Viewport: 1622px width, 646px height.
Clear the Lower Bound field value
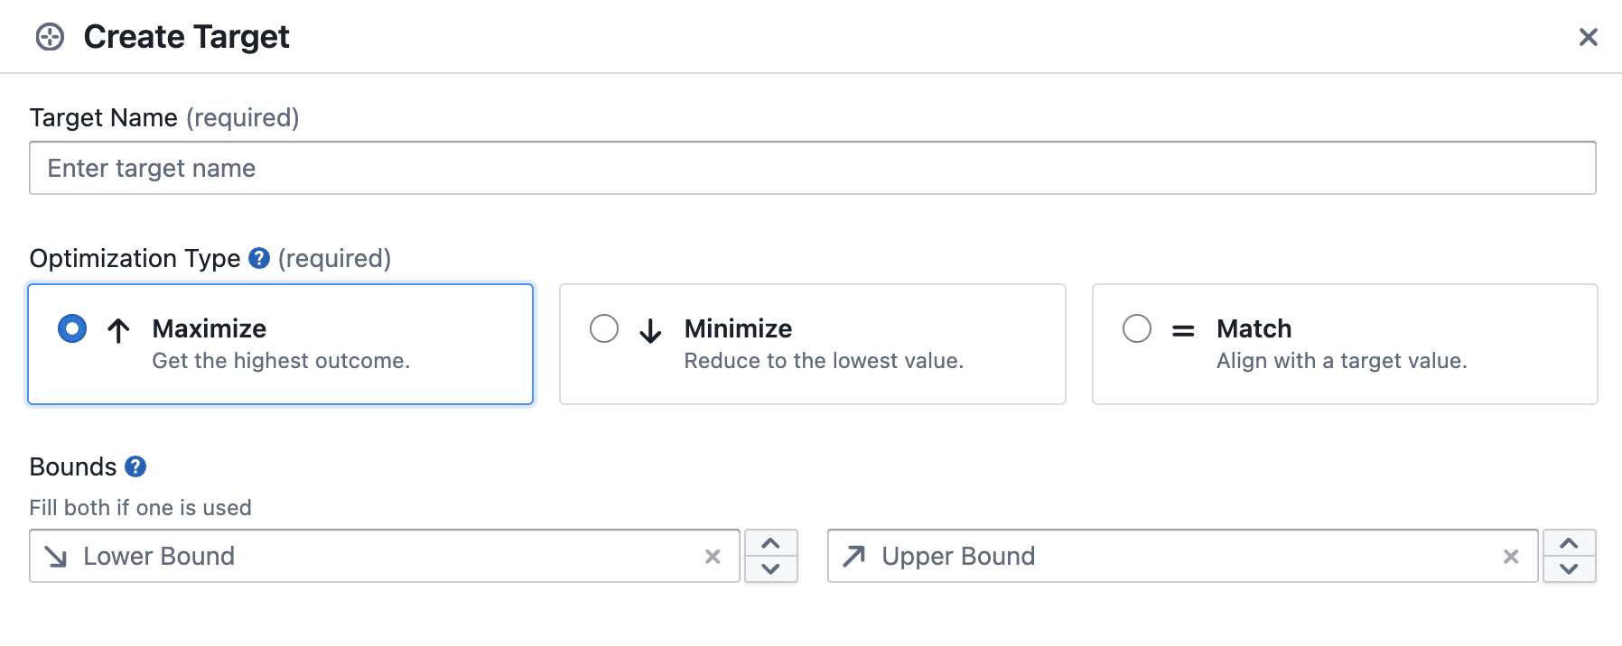(x=713, y=557)
